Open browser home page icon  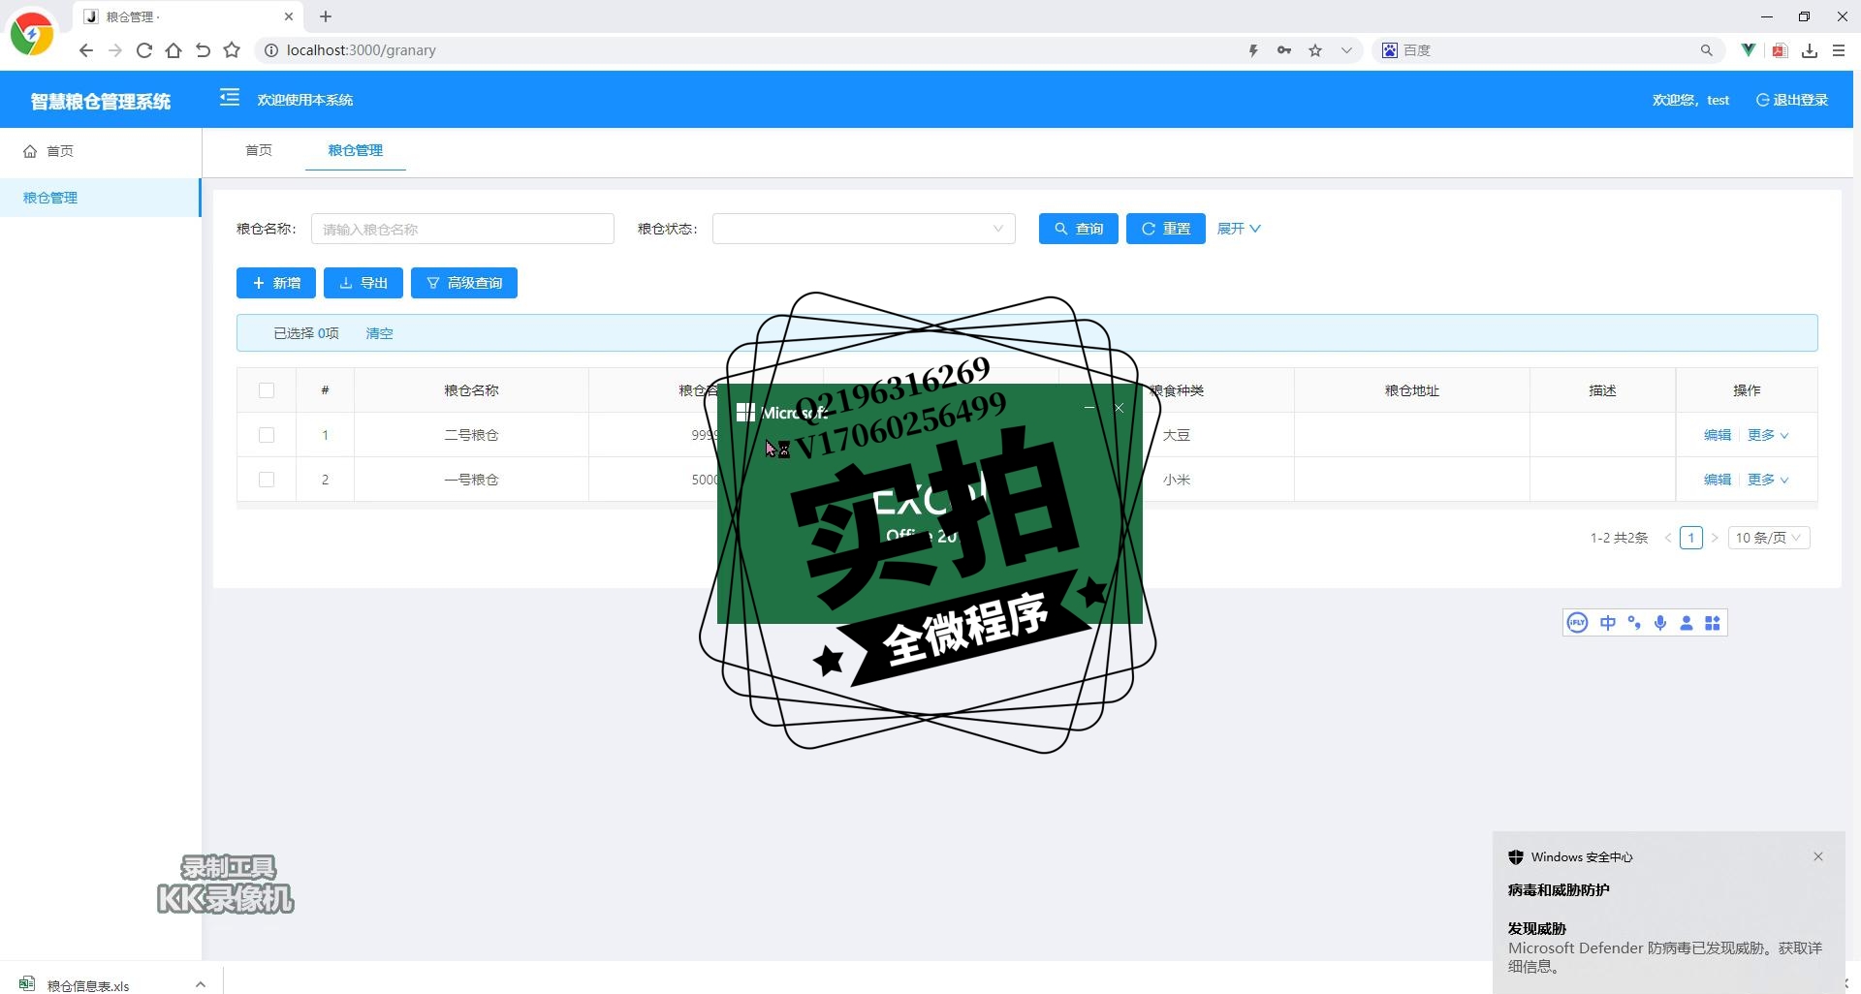(x=173, y=50)
